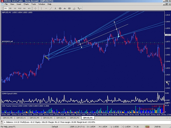Select the H4 timeframe toolbar button
The height and width of the screenshot is (128, 171).
(x=24, y=8)
